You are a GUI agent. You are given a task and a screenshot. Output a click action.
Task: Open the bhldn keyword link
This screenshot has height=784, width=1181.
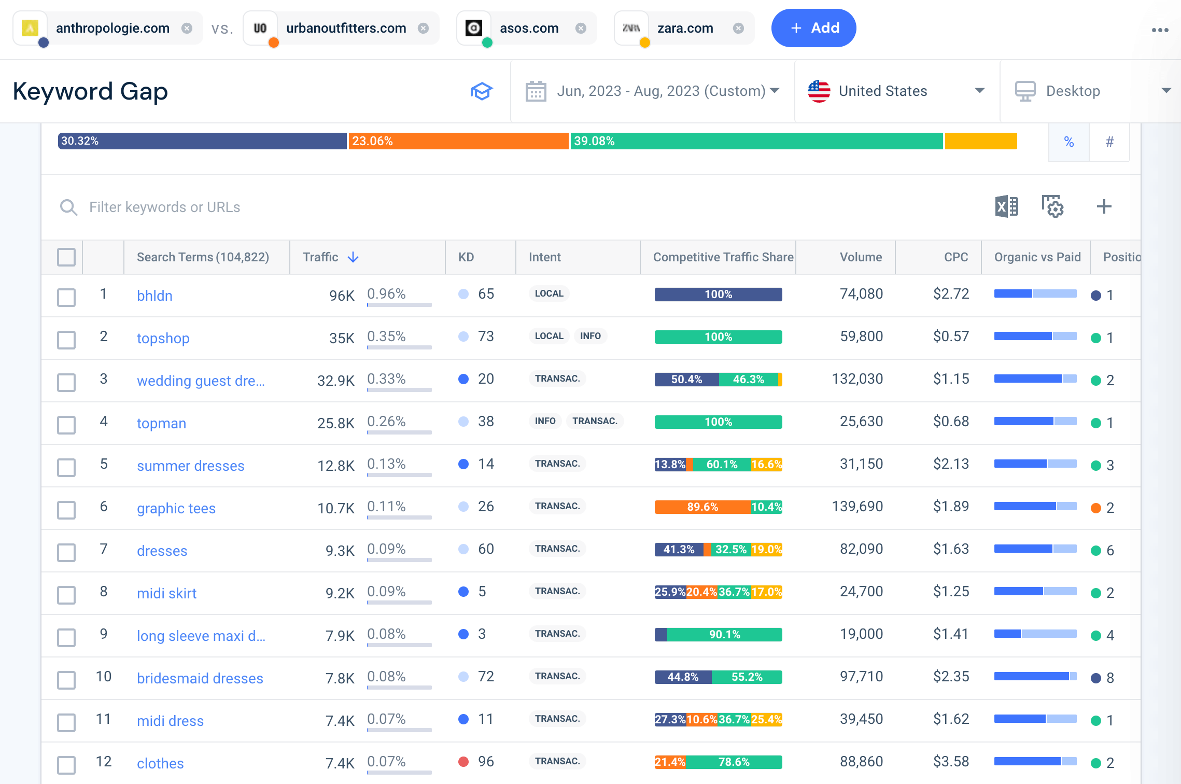click(154, 296)
